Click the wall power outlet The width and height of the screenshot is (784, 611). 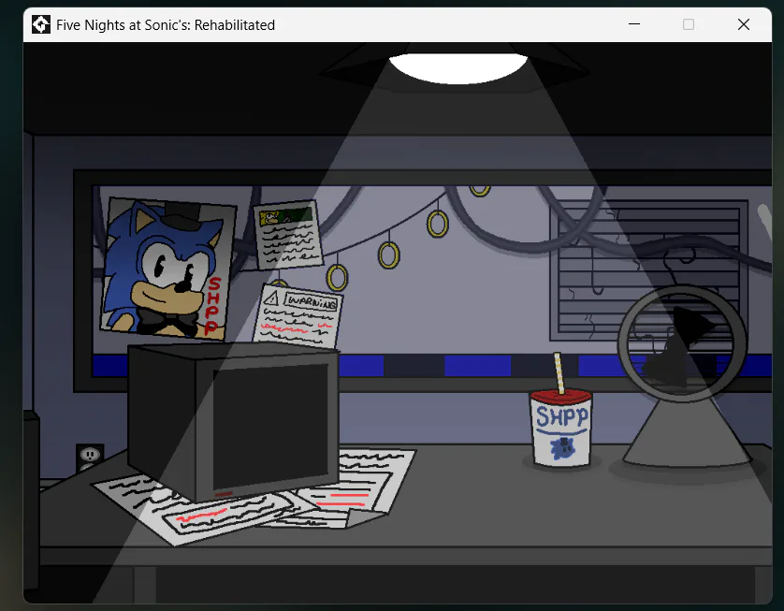click(x=90, y=457)
